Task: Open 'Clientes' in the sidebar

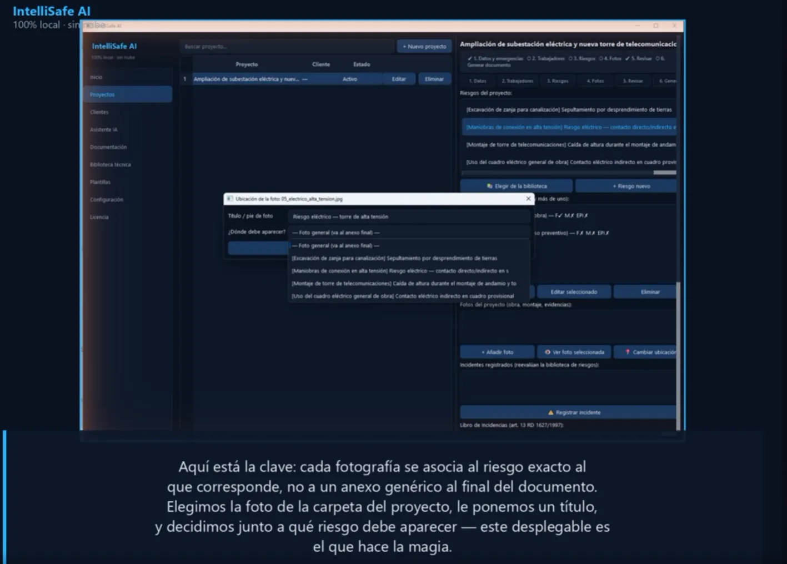Action: click(x=128, y=112)
